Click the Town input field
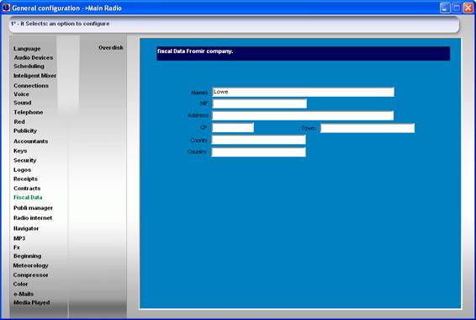 (x=368, y=128)
